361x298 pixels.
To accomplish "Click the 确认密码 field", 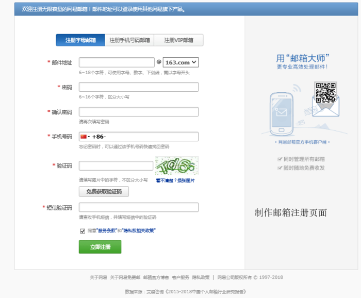I will (x=139, y=111).
